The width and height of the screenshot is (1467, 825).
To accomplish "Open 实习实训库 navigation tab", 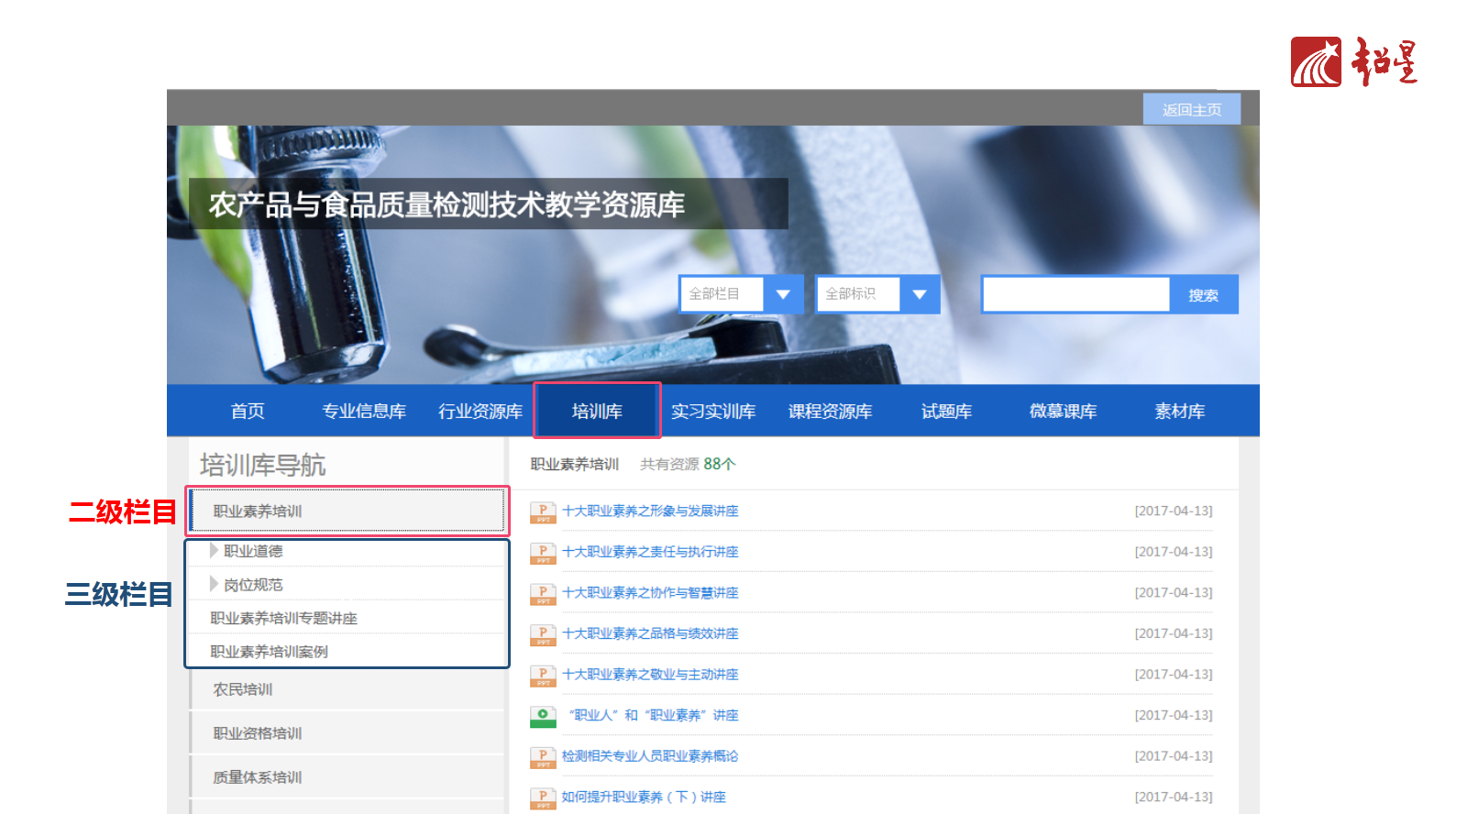I will click(713, 412).
